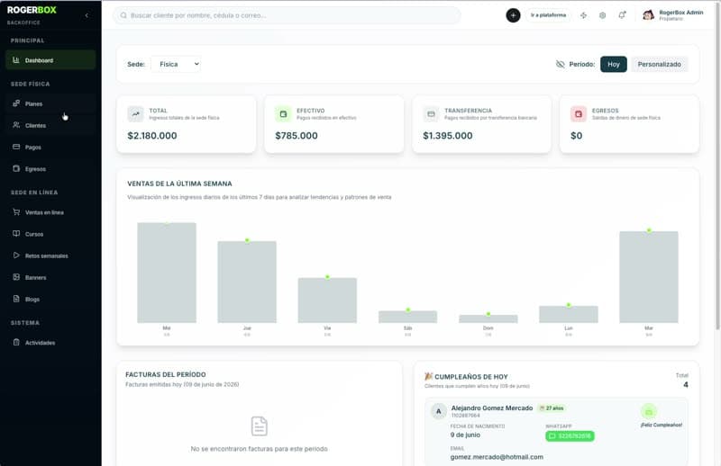The height and width of the screenshot is (466, 721).
Task: Open RogerBox Admin profile menu
Action: tap(672, 15)
